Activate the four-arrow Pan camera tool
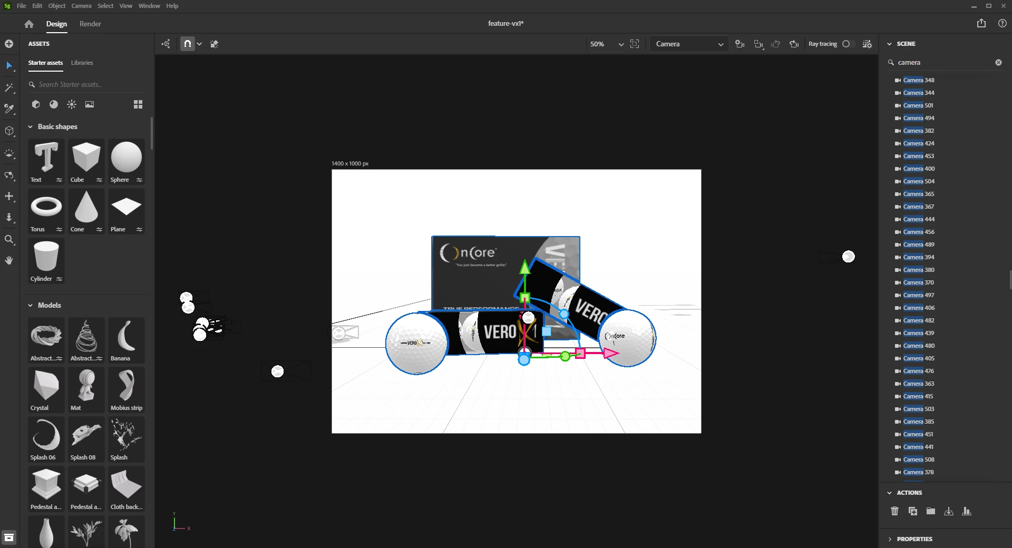 point(9,196)
